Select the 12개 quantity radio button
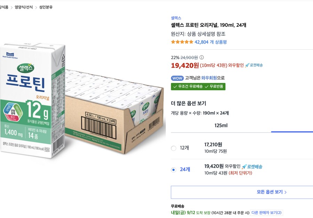The height and width of the screenshot is (218, 313). [x=173, y=148]
